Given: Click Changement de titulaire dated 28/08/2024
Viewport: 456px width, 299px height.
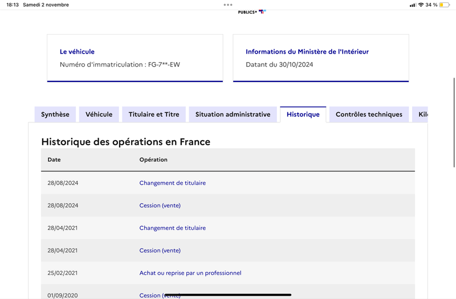Looking at the screenshot, I should tap(173, 183).
